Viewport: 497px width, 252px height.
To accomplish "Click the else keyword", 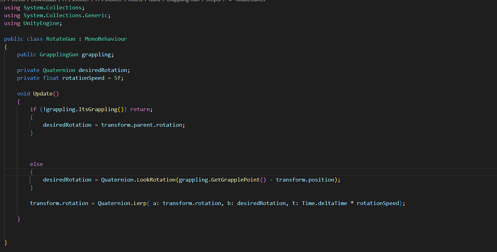I will point(36,164).
